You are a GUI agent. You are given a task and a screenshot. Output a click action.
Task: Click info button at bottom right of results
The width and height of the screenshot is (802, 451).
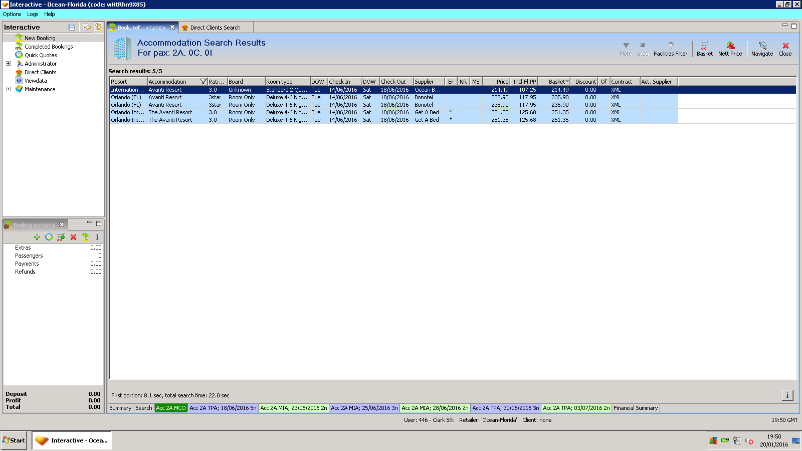(x=787, y=395)
